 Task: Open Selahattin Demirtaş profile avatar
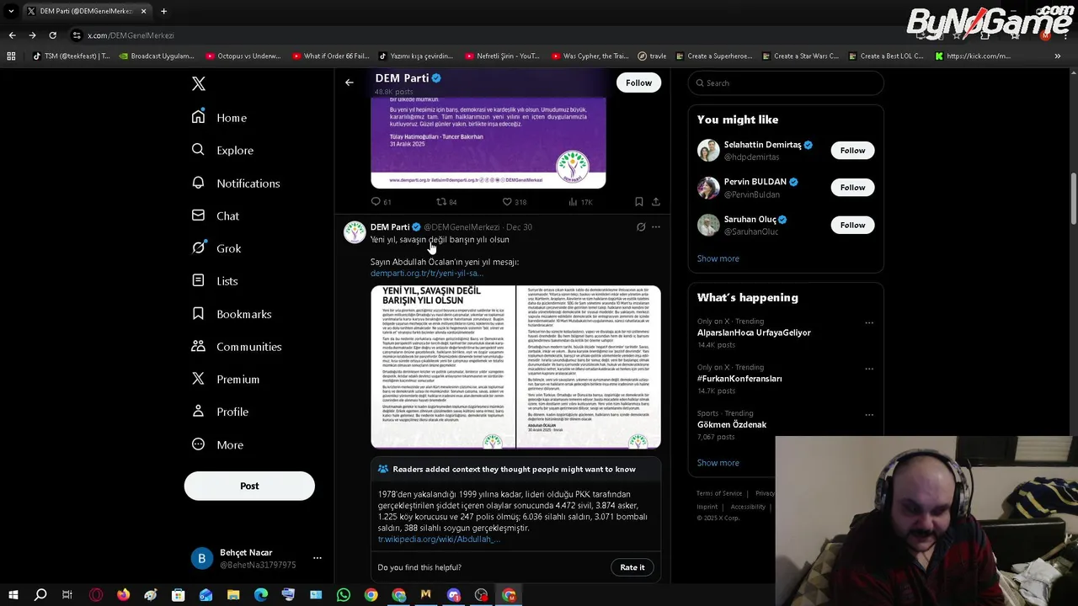[708, 151]
